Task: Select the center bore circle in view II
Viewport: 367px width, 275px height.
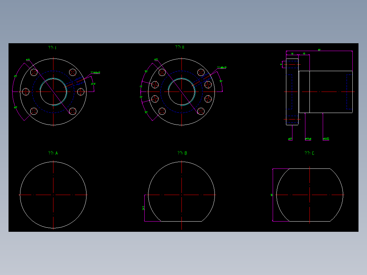Action: pos(182,92)
